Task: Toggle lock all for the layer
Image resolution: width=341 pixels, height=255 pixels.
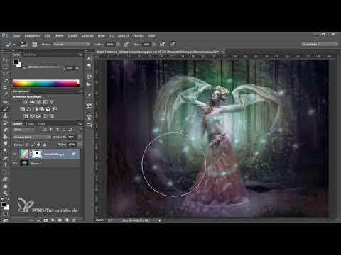Action: 45,144
